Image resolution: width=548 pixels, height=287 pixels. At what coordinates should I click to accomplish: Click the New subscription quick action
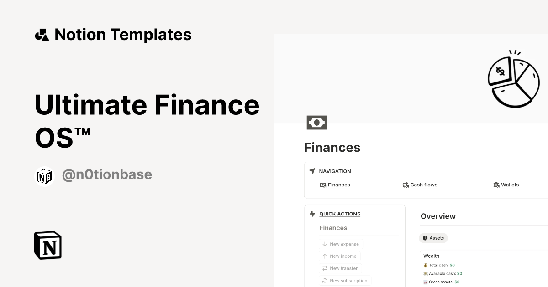point(345,280)
